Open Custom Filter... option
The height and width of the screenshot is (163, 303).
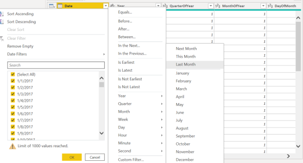131,160
